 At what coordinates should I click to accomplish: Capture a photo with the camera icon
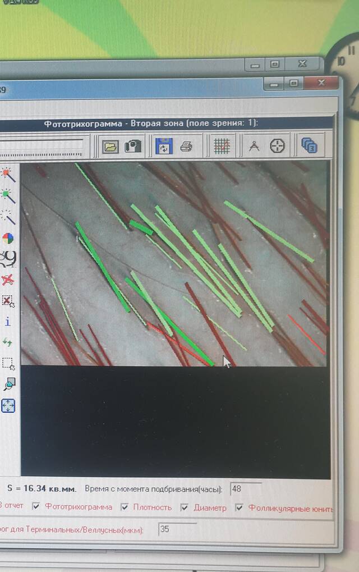[133, 147]
